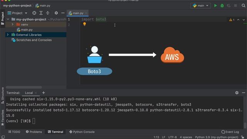Toggle the Project side tool button

tap(3, 18)
